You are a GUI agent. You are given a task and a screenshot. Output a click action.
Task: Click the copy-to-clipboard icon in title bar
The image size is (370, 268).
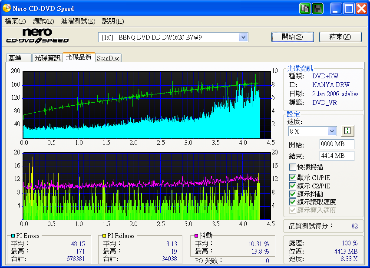[x=305, y=9]
